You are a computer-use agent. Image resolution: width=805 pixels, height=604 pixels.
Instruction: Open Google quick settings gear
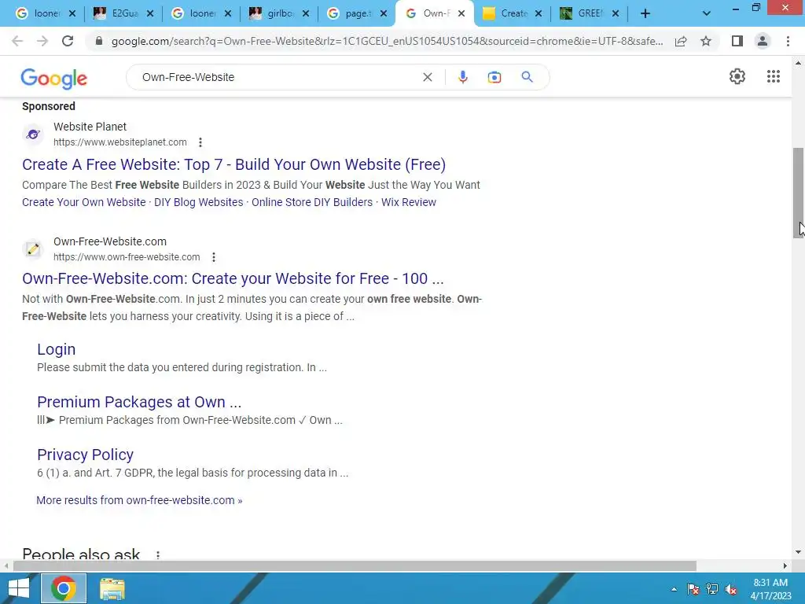click(737, 76)
